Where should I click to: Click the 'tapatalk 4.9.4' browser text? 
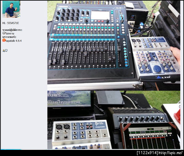[x=13, y=41]
